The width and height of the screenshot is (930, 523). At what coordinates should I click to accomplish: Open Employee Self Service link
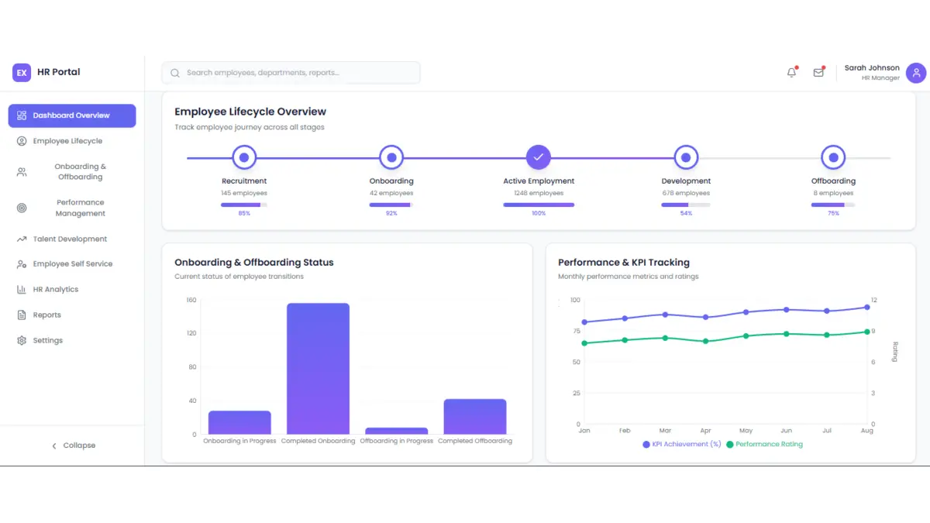coord(72,264)
